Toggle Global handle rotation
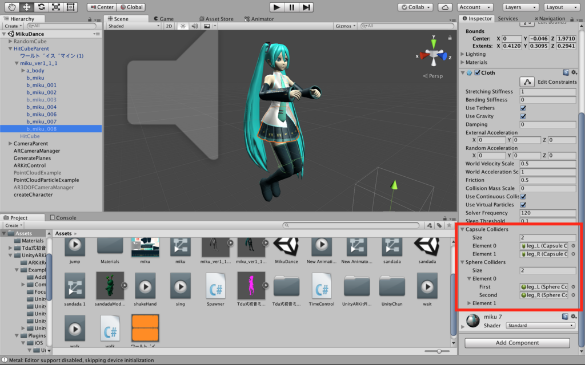The width and height of the screenshot is (585, 365). click(131, 7)
